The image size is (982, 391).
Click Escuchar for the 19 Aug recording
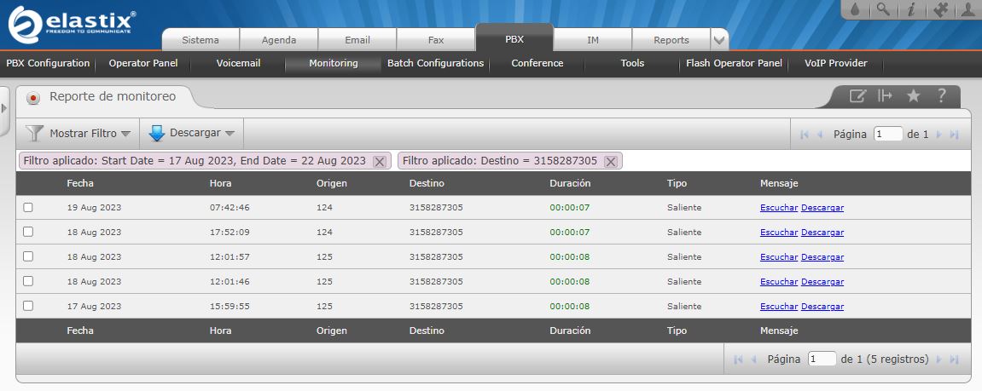779,208
